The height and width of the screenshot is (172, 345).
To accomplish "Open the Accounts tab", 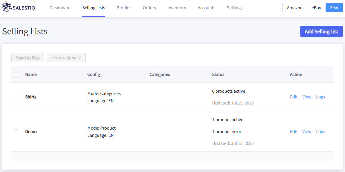I will click(206, 8).
